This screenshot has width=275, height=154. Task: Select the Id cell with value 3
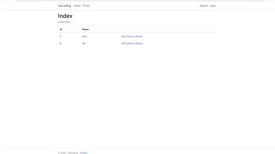60,36
